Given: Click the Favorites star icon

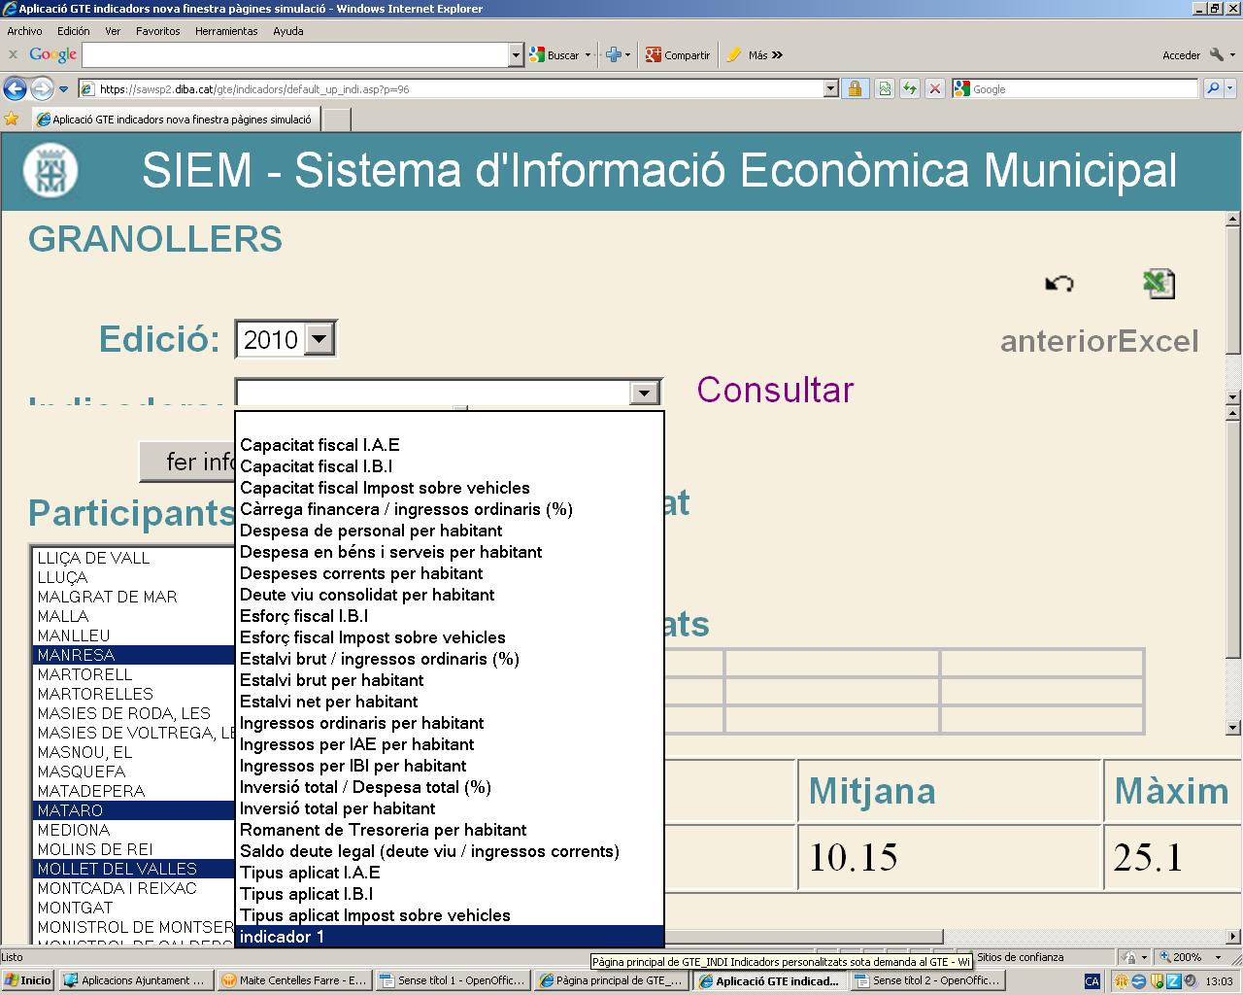Looking at the screenshot, I should [x=12, y=120].
